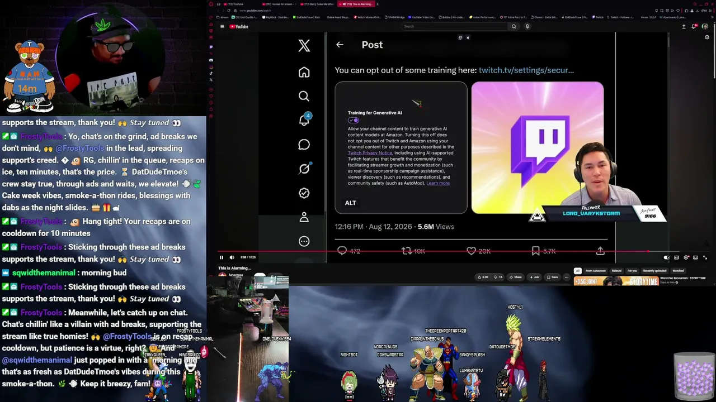
Task: Toggle the Training for Generative AI switch
Action: pyautogui.click(x=353, y=120)
